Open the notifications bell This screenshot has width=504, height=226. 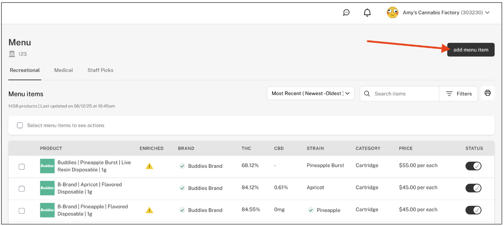pyautogui.click(x=367, y=13)
